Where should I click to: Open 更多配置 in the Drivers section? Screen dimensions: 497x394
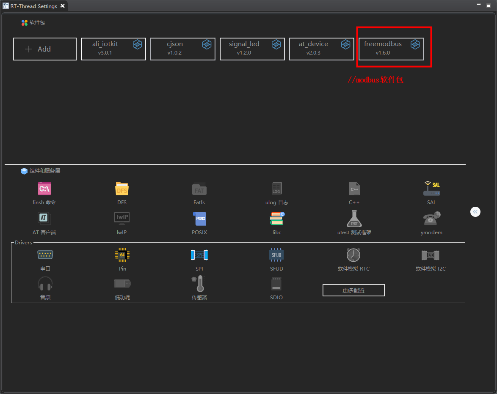(353, 290)
